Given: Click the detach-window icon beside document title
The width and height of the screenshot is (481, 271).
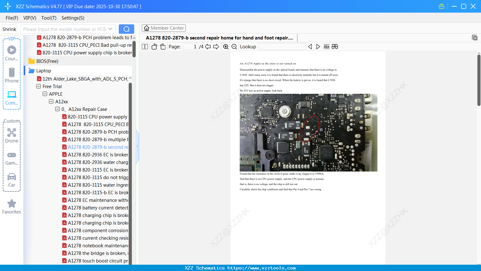Looking at the screenshot, I should [475, 38].
